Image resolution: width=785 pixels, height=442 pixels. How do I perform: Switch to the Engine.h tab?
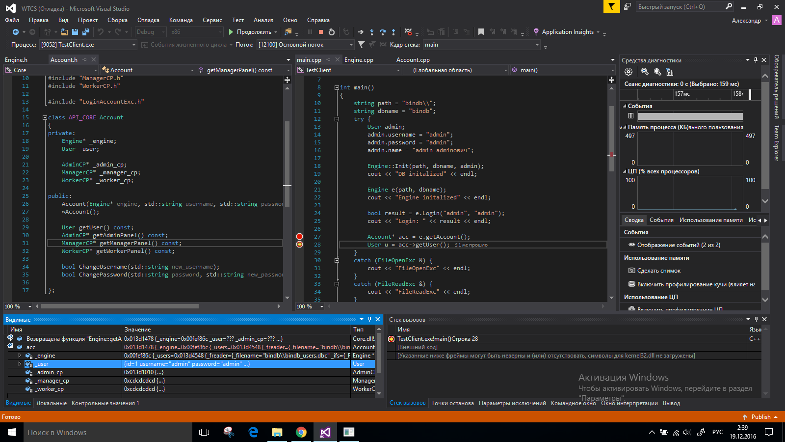coord(16,60)
